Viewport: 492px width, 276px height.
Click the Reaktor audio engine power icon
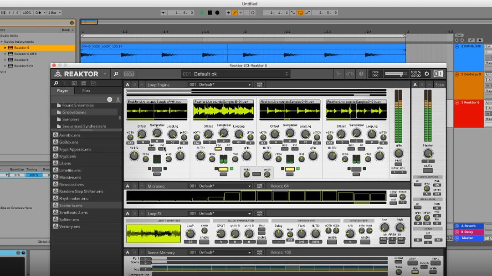427,74
